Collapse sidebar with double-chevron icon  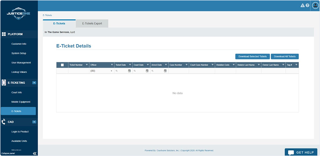(34, 153)
